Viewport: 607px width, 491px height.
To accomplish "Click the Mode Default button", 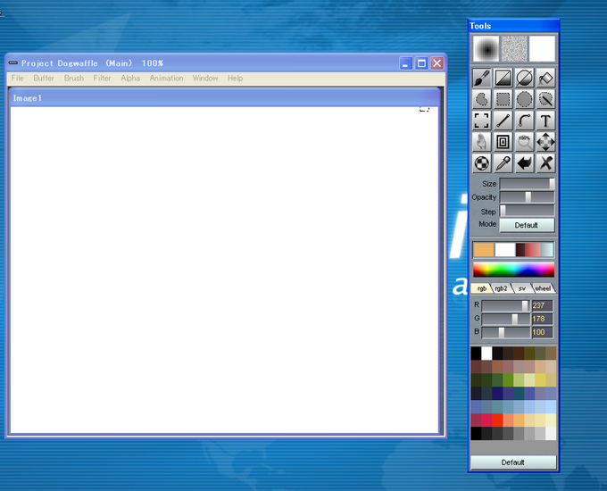I will point(527,225).
